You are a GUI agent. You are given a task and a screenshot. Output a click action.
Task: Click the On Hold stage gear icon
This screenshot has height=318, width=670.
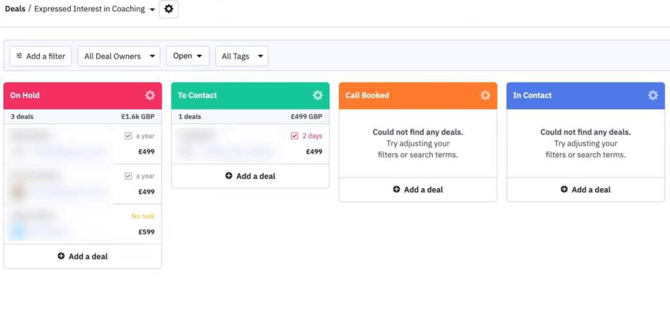(x=150, y=95)
